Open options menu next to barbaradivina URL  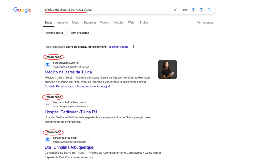coord(92,67)
